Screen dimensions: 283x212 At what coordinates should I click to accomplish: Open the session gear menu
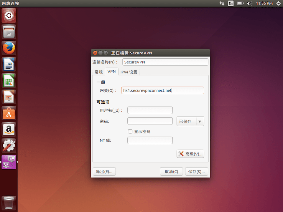(x=278, y=3)
